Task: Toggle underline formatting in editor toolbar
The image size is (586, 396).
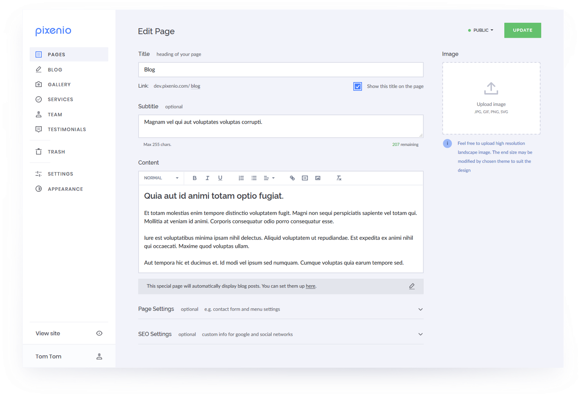Action: pyautogui.click(x=220, y=178)
